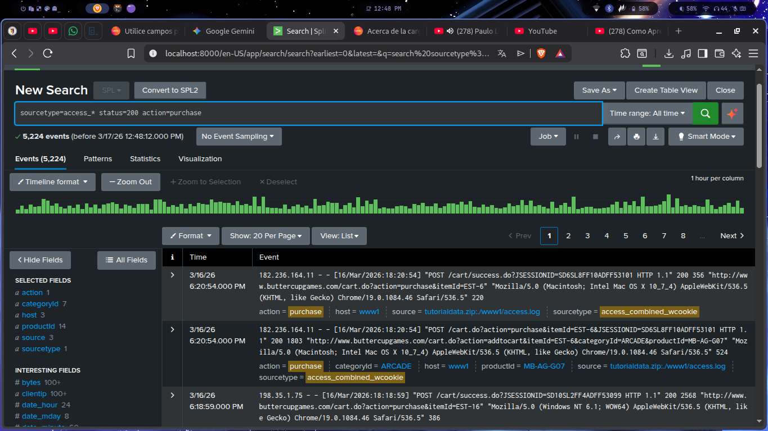Bookmark this page in address bar

tap(131, 53)
